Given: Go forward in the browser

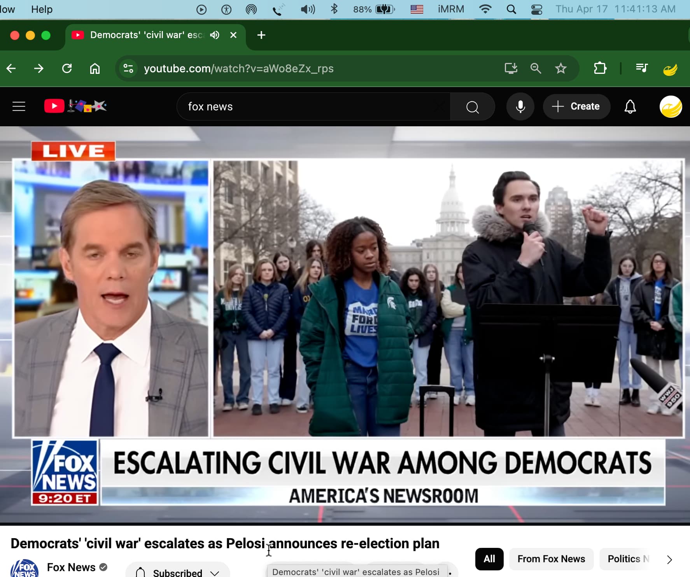Looking at the screenshot, I should pos(39,69).
